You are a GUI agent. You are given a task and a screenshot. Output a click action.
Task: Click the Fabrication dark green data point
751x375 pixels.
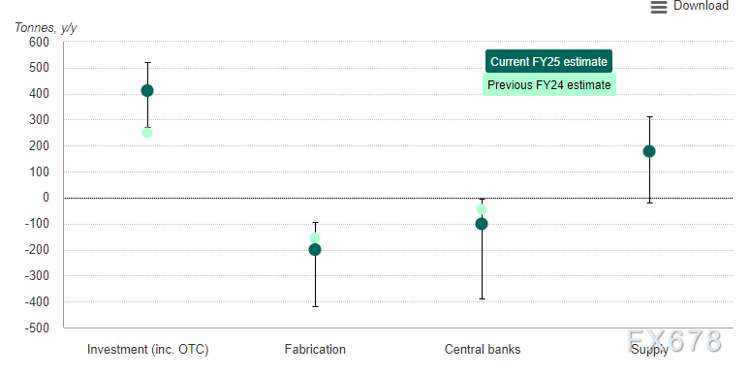pos(315,250)
